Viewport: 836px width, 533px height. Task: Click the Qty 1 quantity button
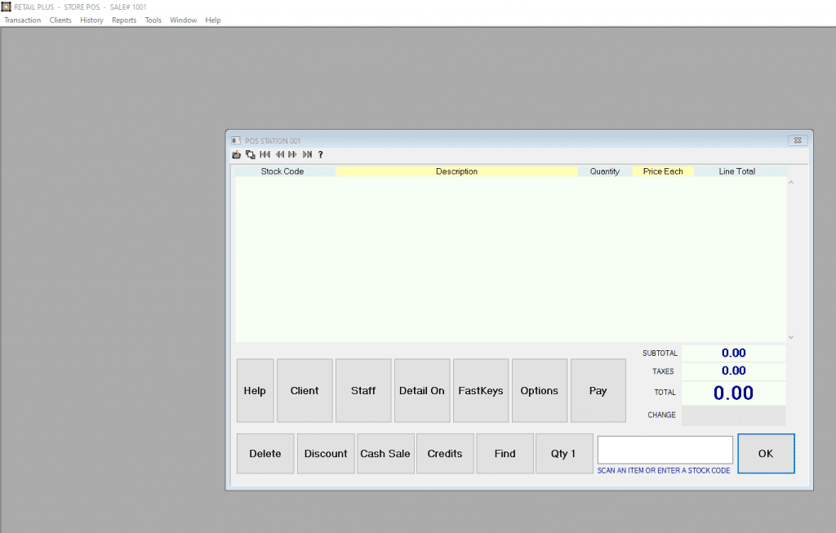(x=563, y=453)
